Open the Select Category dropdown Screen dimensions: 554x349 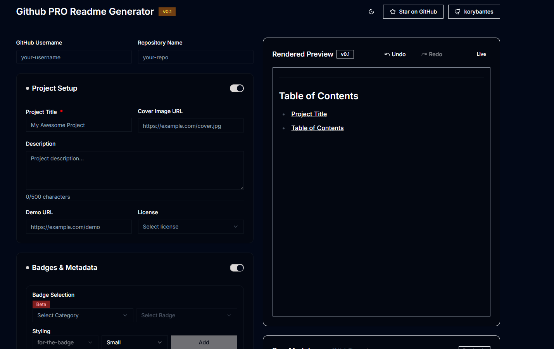tap(83, 315)
